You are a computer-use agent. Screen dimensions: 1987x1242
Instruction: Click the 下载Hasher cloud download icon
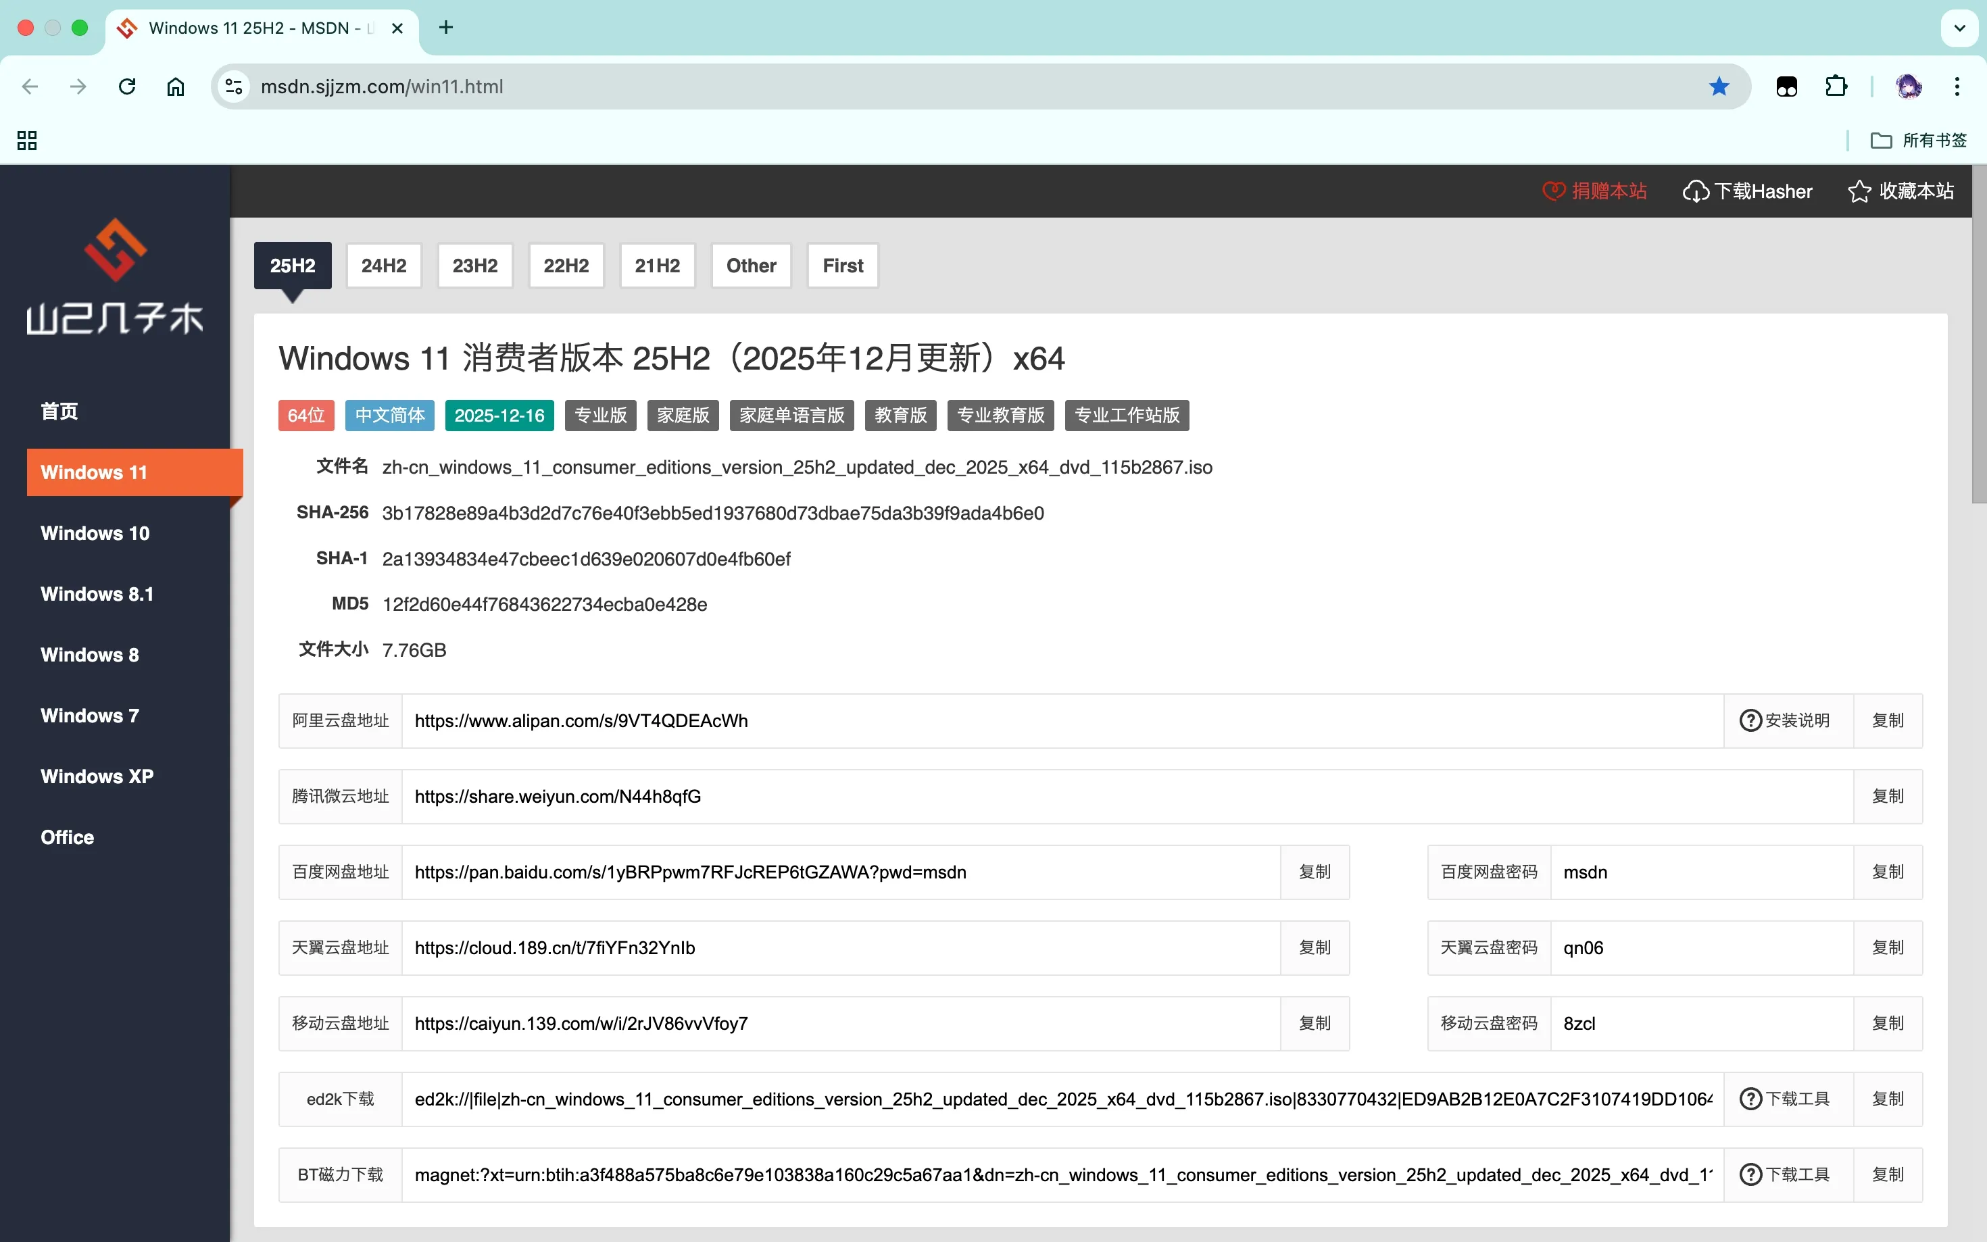pyautogui.click(x=1694, y=191)
